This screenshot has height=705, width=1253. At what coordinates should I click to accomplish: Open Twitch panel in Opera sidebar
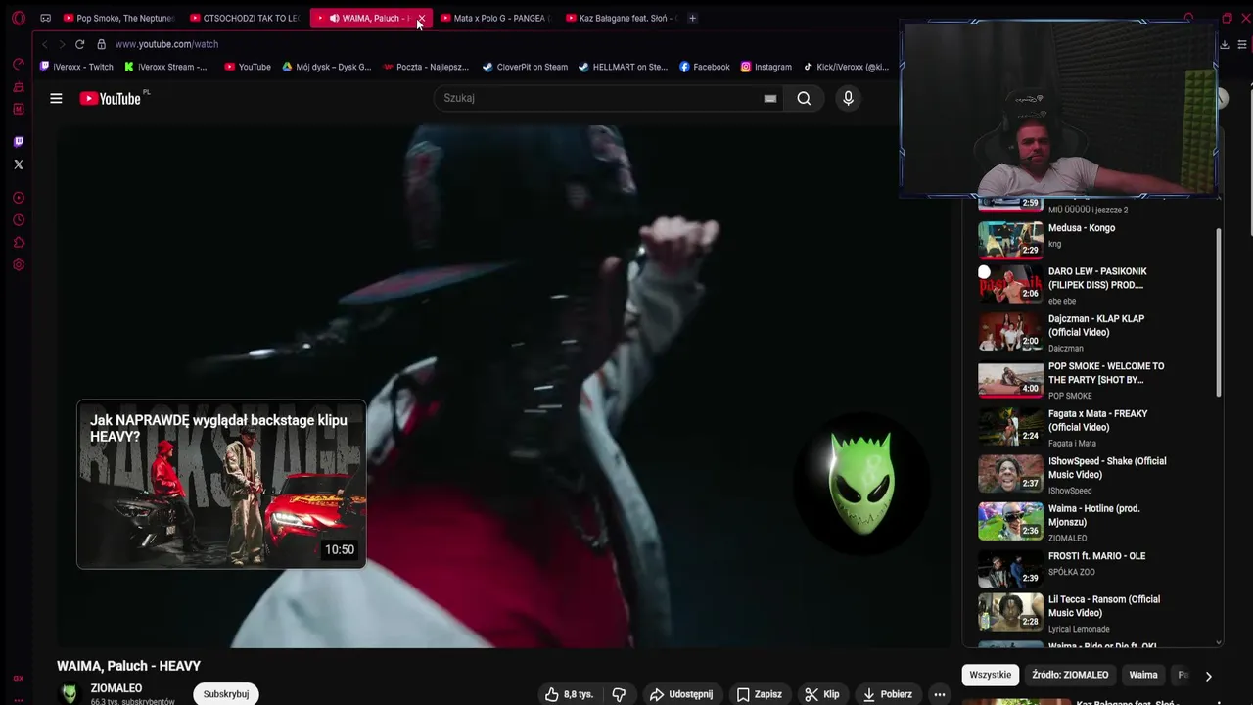click(x=19, y=142)
